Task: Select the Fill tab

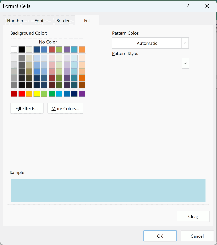Action: point(87,20)
